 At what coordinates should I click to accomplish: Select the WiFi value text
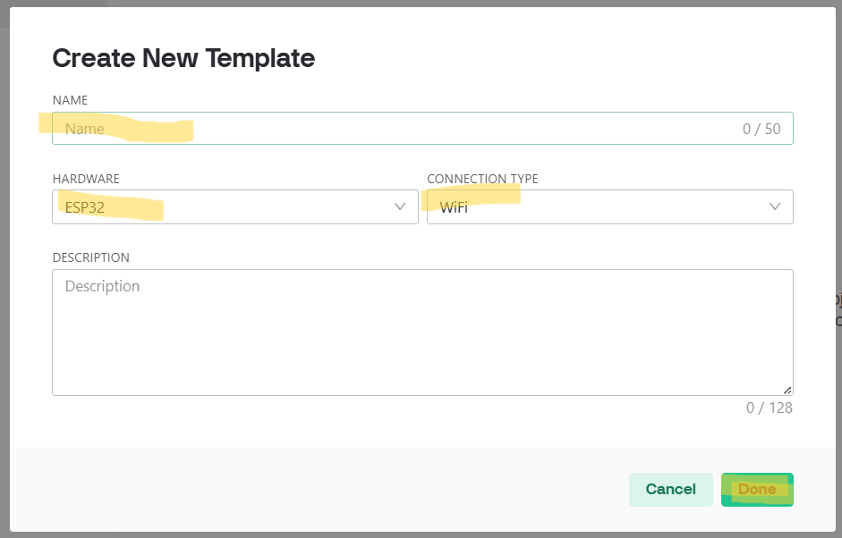tap(454, 207)
